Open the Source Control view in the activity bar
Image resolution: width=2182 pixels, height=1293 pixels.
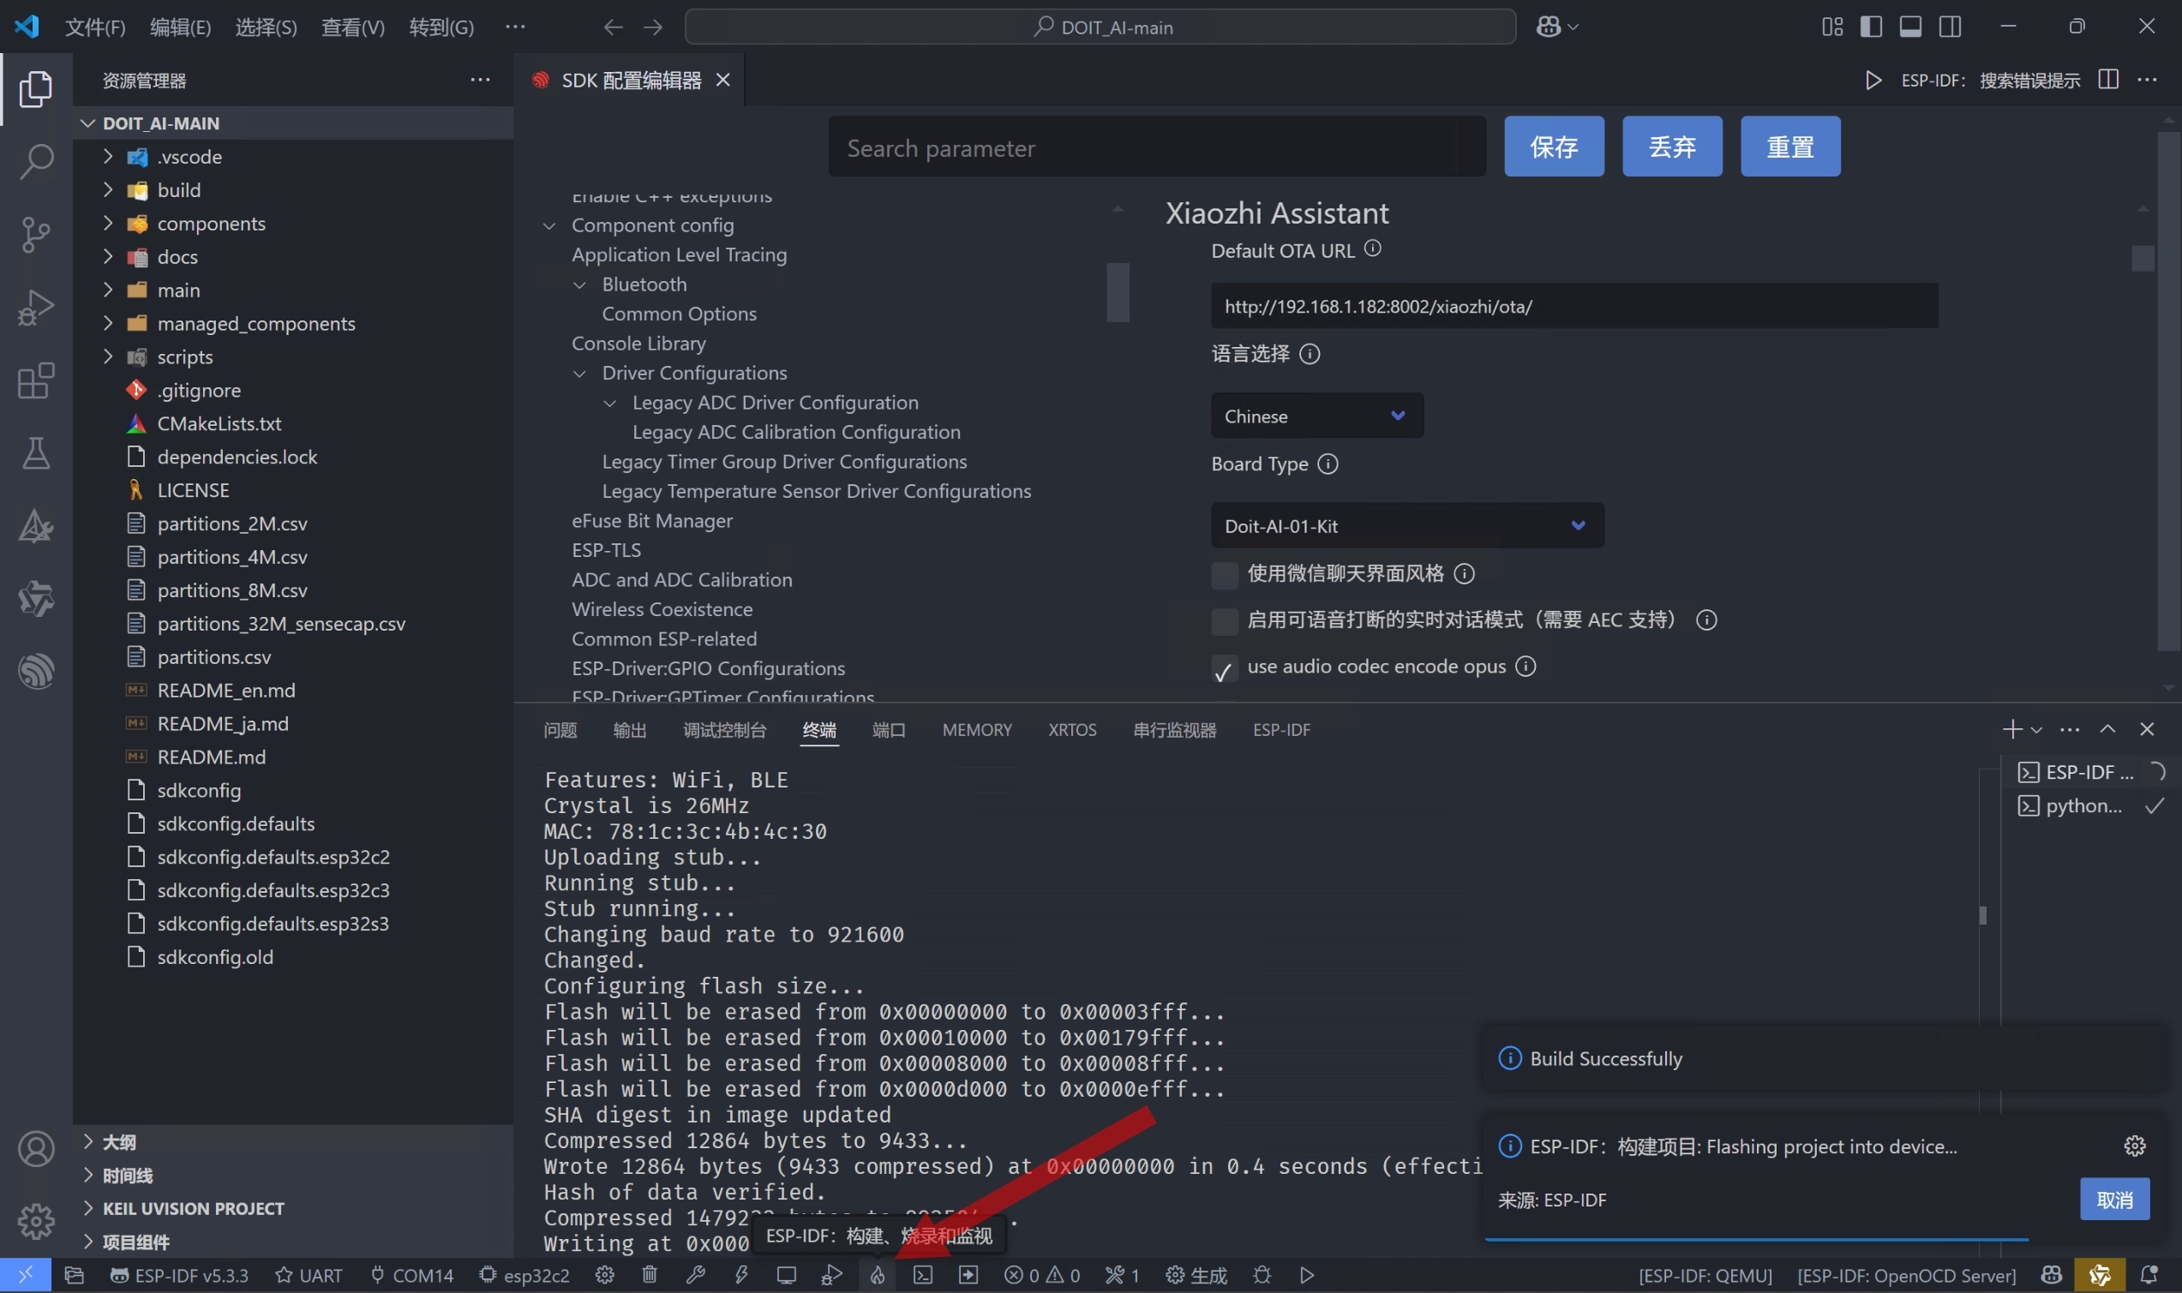(36, 234)
